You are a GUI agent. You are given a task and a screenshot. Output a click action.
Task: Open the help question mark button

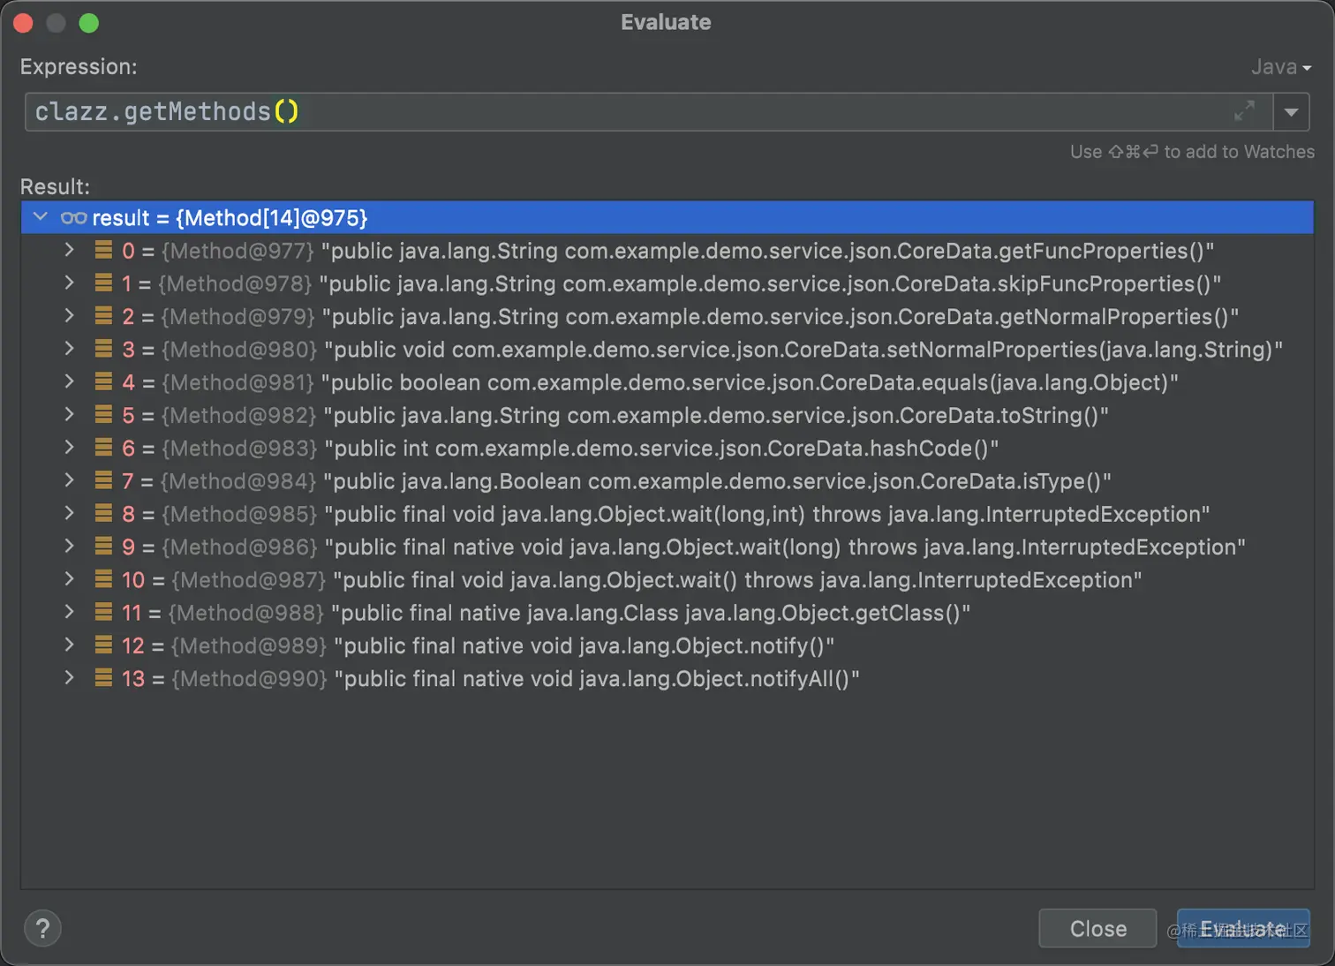pyautogui.click(x=42, y=928)
